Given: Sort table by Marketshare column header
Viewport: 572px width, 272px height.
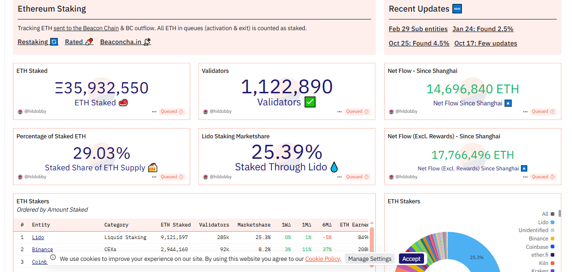Looking at the screenshot, I should point(254,225).
